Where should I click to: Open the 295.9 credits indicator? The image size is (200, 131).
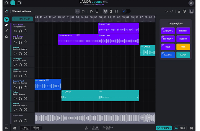180,128
